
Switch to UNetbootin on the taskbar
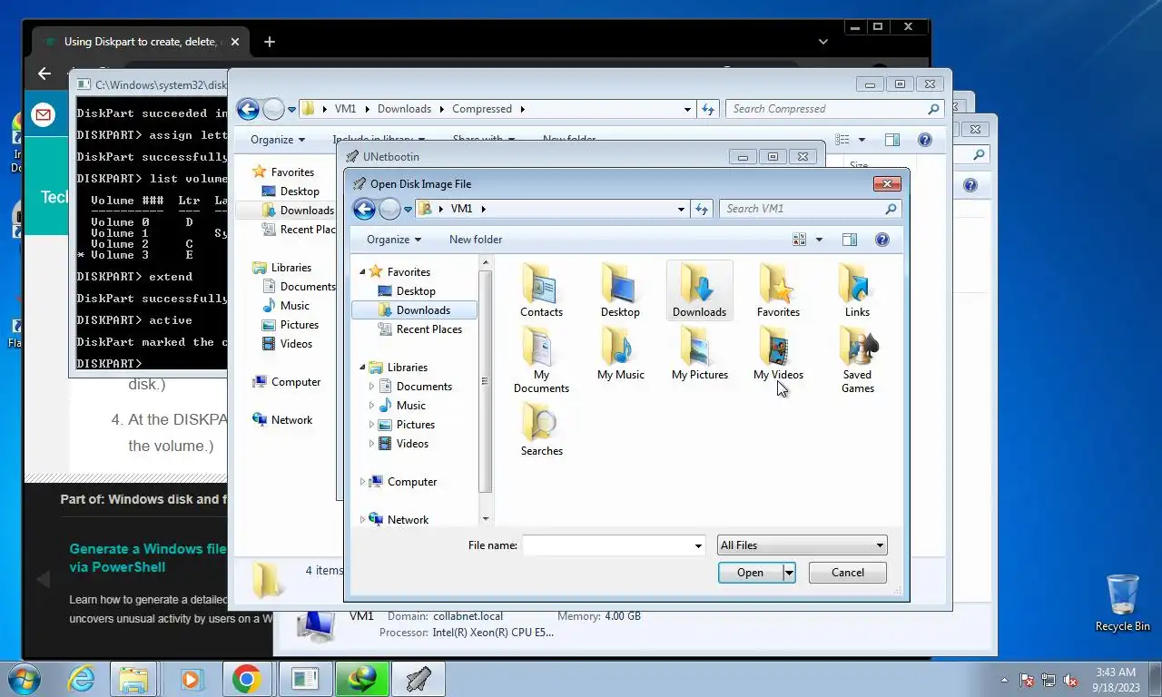pos(419,679)
